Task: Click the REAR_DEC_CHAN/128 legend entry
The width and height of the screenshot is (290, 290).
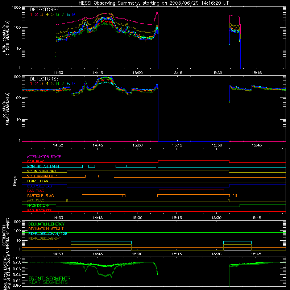Action: click(48, 233)
